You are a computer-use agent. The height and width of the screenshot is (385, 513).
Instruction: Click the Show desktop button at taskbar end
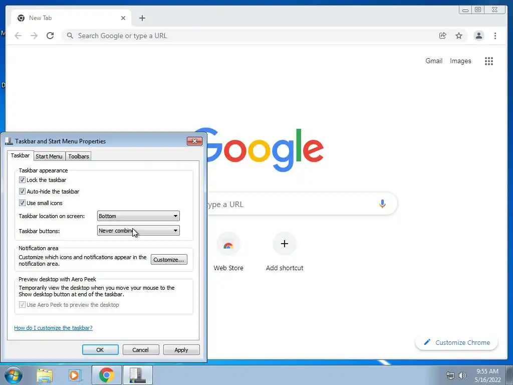[509, 375]
